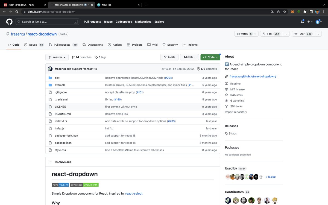The height and width of the screenshot is (205, 328).
Task: Open the Security tab
Action: (x=170, y=45)
